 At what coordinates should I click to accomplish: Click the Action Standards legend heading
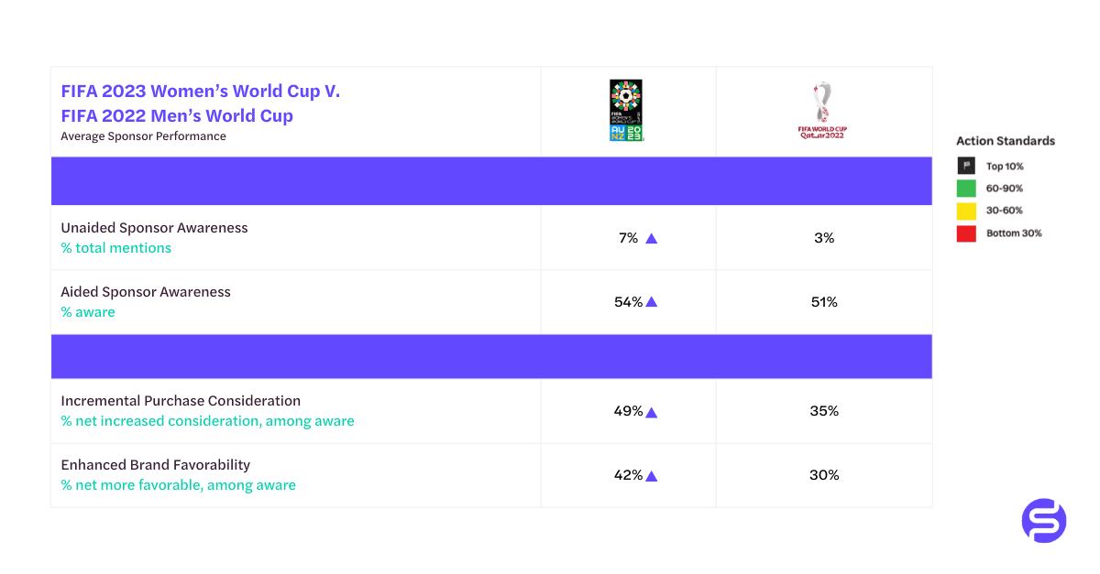[x=1006, y=141]
